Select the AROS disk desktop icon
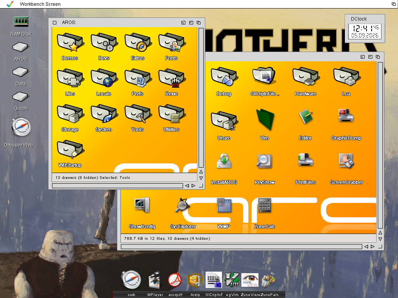Viewport: 398px width, 298px height. [x=20, y=47]
